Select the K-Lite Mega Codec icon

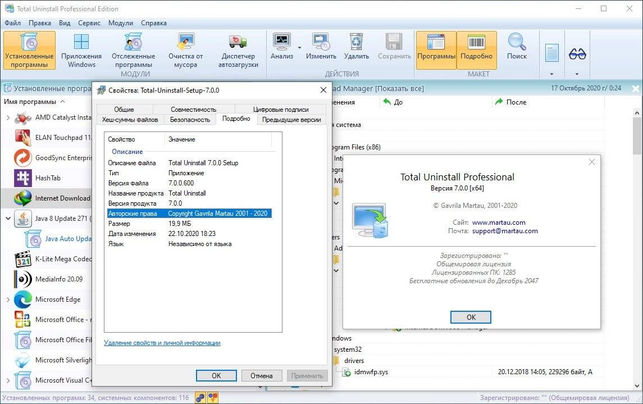(23, 259)
